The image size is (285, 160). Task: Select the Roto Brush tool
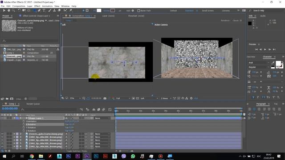pos(65,11)
